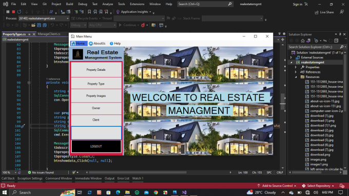Image resolution: width=349 pixels, height=196 pixels.
Task: Collapse the realestatemgmt project node
Action: (291, 62)
